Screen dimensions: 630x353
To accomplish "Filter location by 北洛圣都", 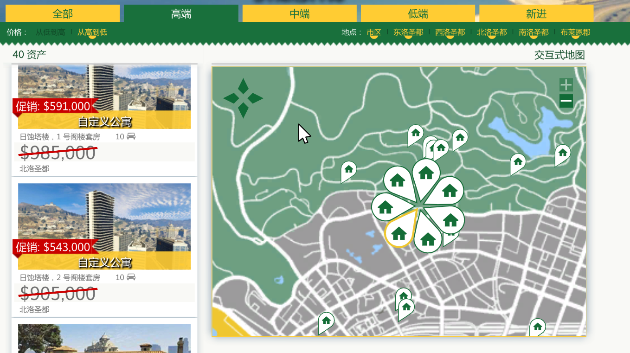I will pos(492,32).
